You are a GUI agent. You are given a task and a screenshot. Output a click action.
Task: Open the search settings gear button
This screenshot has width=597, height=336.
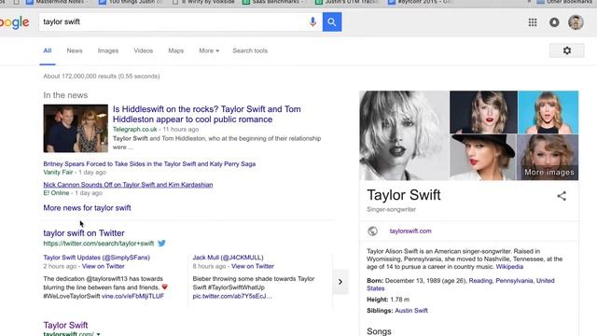click(x=566, y=50)
